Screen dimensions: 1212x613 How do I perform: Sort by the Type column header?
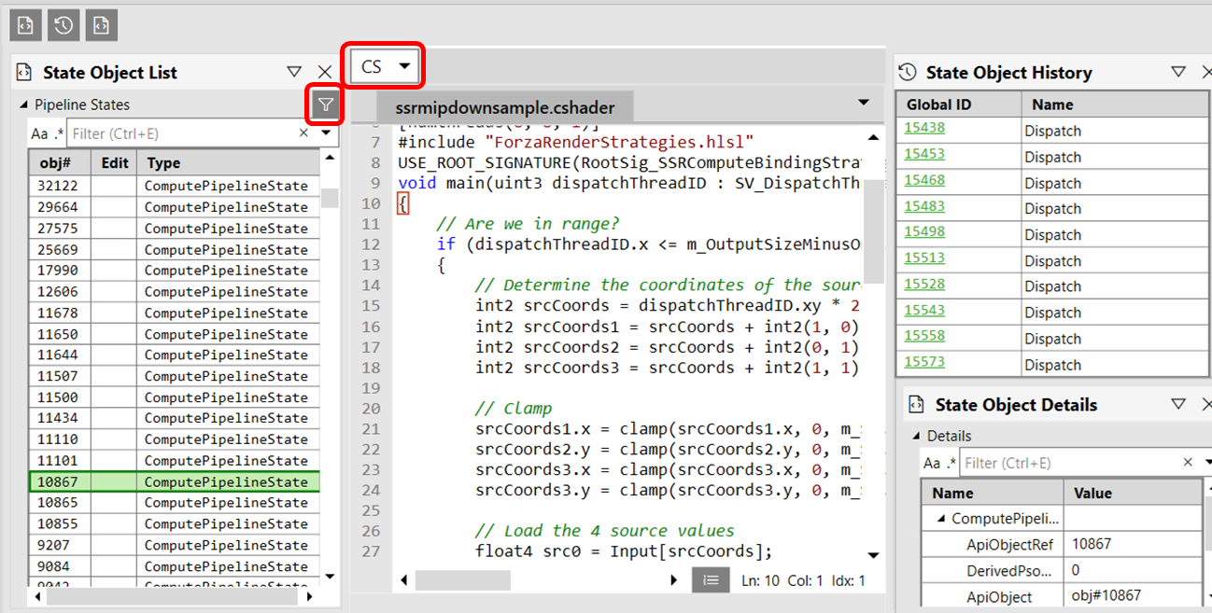click(228, 162)
